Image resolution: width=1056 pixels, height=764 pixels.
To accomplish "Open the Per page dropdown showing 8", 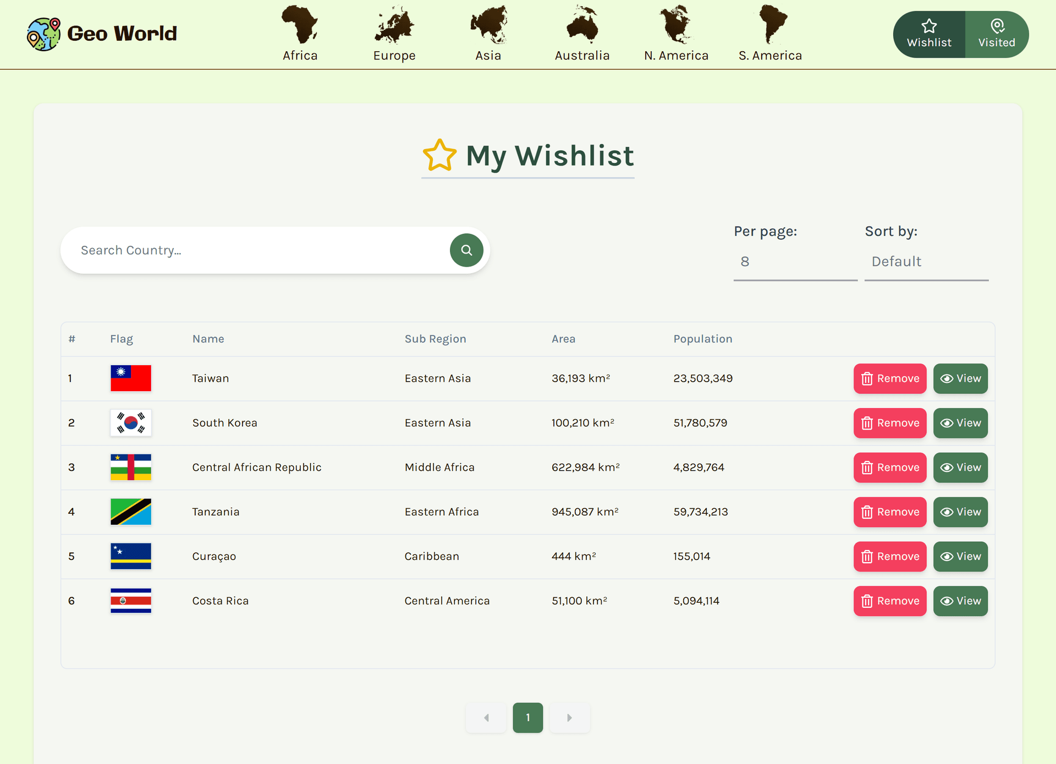I will (795, 262).
